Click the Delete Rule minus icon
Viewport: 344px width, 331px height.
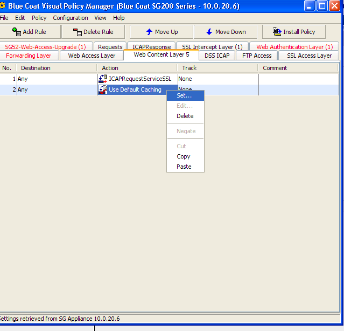click(x=77, y=32)
